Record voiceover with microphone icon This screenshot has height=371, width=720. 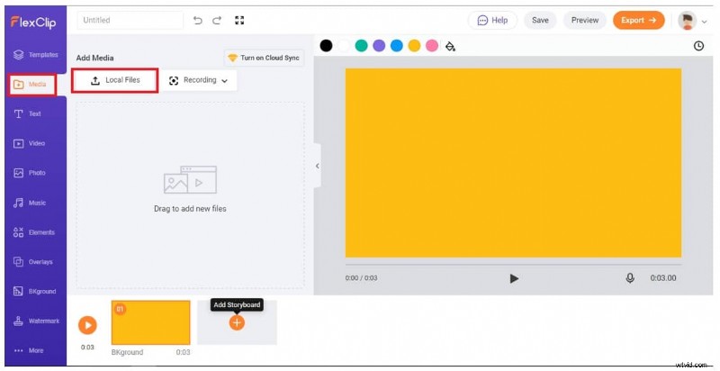tap(630, 278)
